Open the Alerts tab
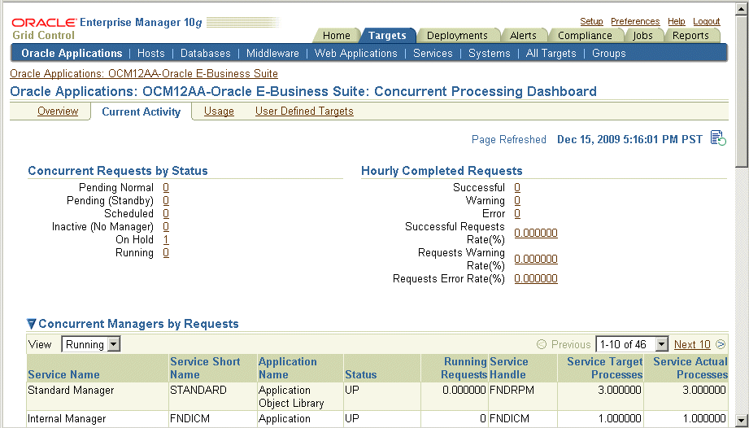This screenshot has width=749, height=428. 523,35
